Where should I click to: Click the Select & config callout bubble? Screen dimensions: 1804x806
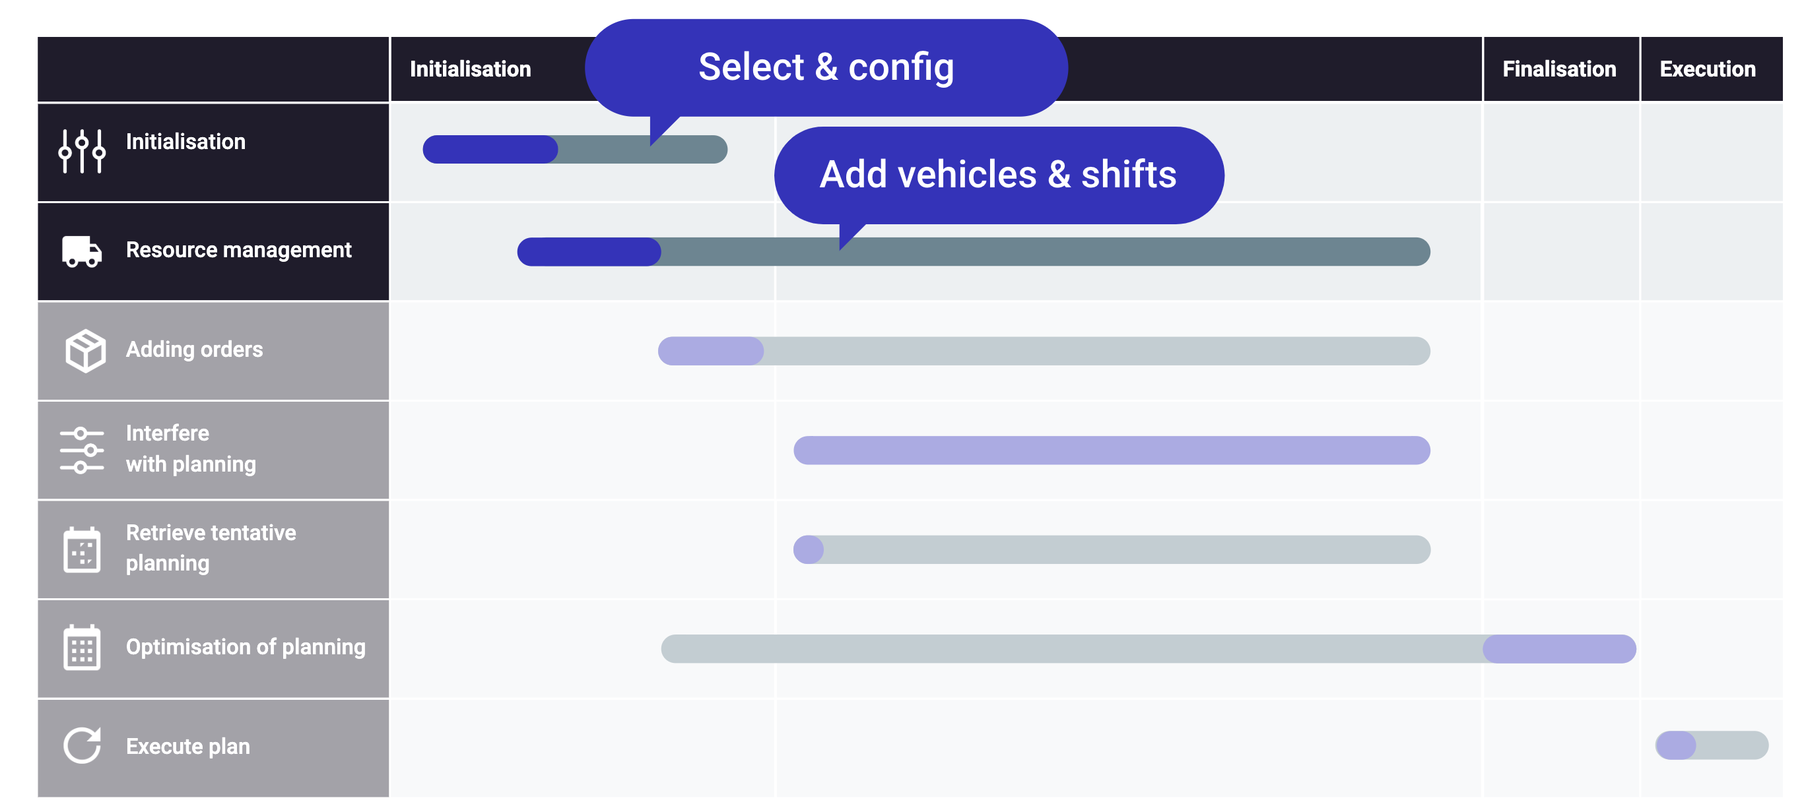click(x=826, y=68)
